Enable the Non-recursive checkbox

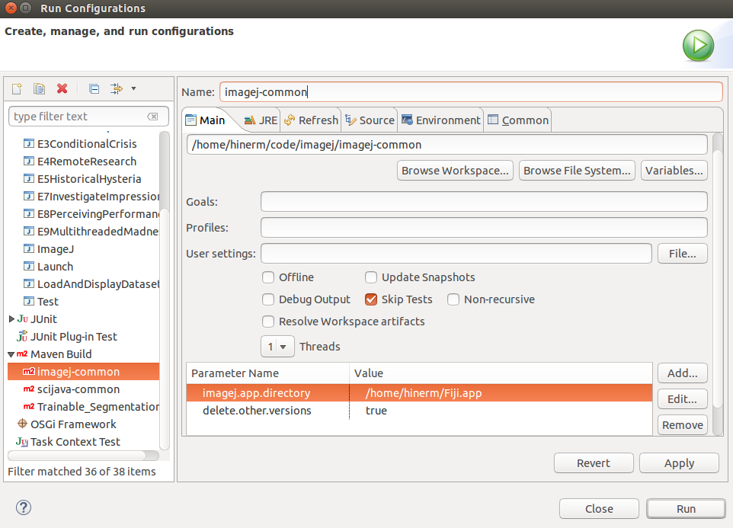coord(453,299)
